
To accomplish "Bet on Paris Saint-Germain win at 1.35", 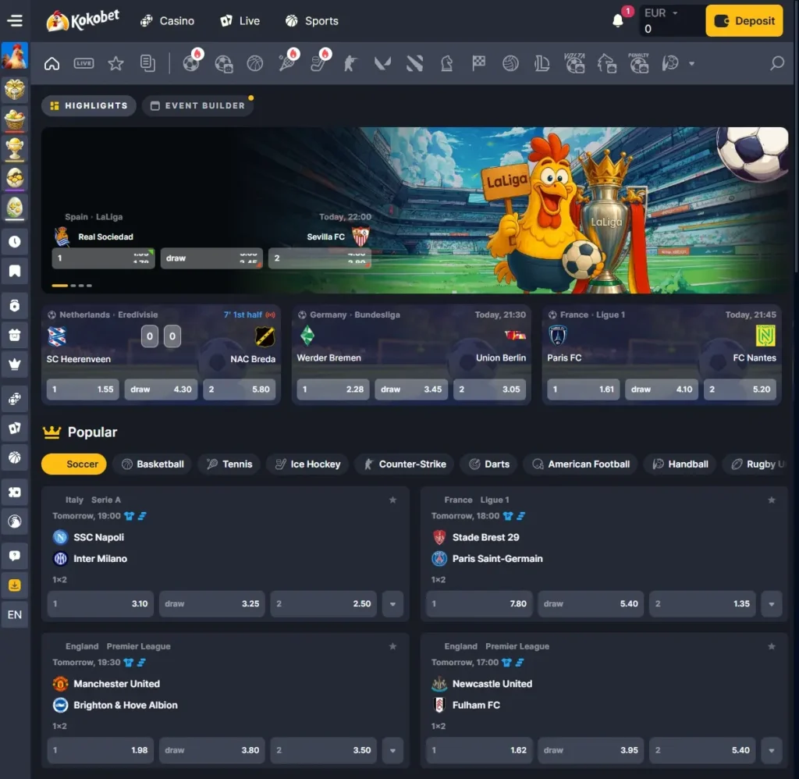I will click(x=702, y=604).
